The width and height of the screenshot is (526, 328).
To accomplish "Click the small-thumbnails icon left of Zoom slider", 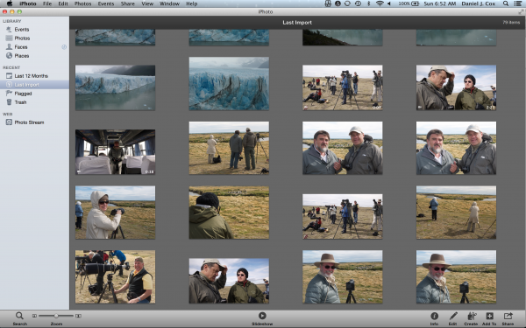I will click(x=34, y=316).
